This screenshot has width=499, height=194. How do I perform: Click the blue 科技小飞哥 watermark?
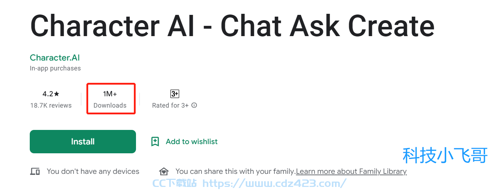pos(445,155)
